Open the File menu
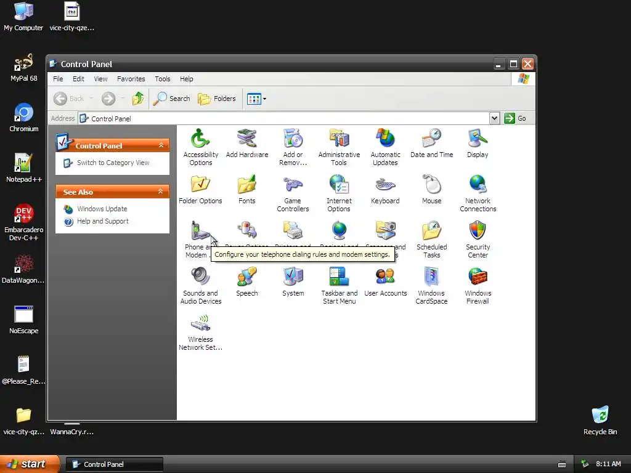Image resolution: width=631 pixels, height=473 pixels. click(x=58, y=79)
